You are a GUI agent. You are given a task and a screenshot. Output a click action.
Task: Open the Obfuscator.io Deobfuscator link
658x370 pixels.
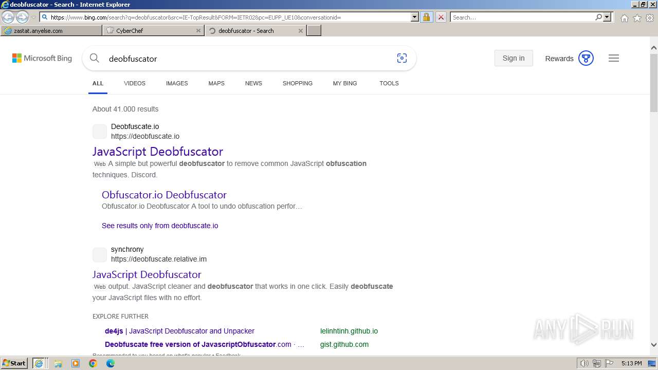[x=164, y=195]
